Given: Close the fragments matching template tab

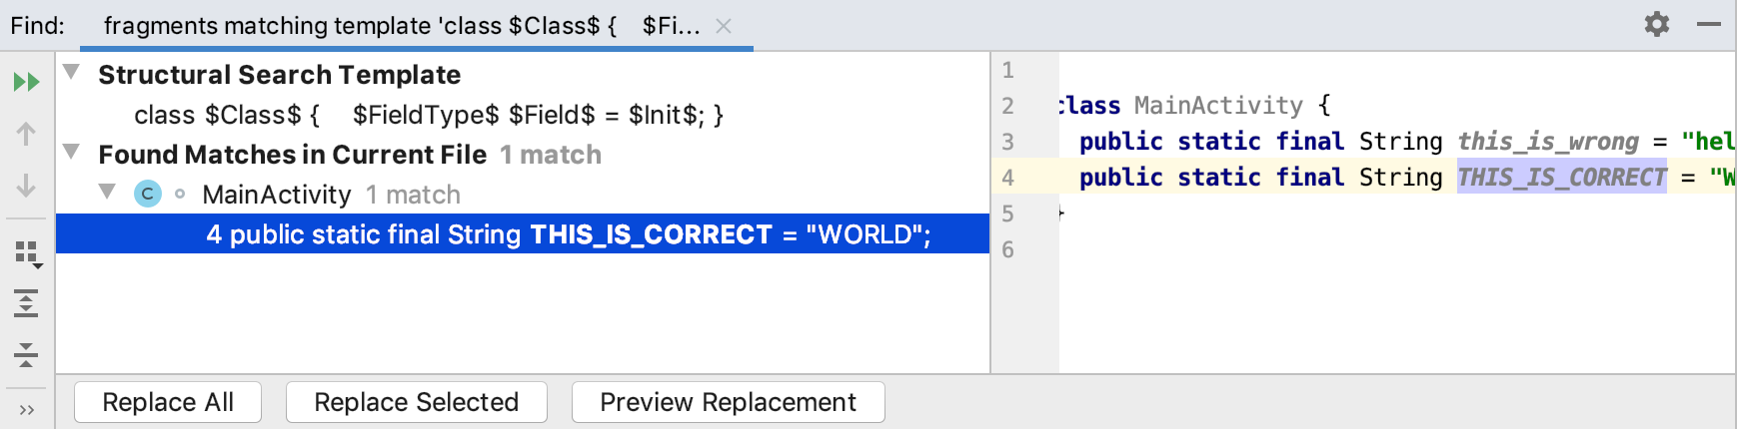Looking at the screenshot, I should [724, 26].
